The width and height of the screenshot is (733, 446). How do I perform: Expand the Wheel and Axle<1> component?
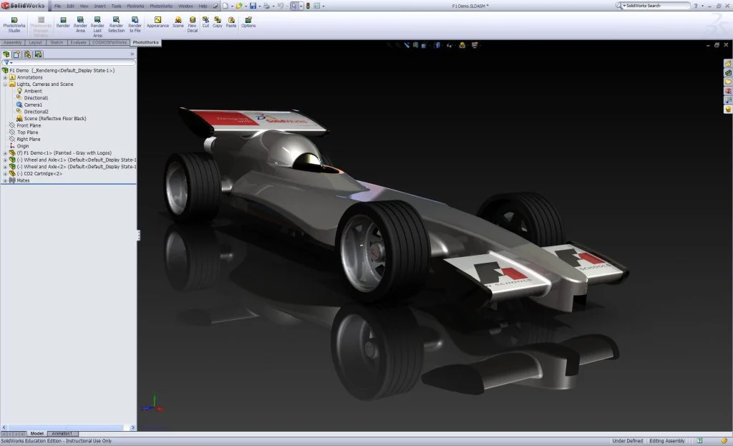click(x=3, y=160)
